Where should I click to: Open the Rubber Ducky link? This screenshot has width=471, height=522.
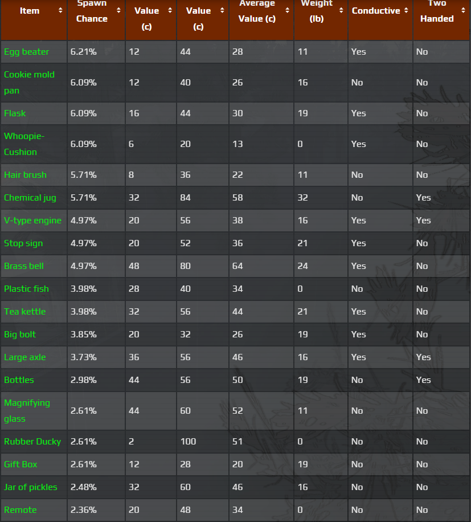[32, 442]
